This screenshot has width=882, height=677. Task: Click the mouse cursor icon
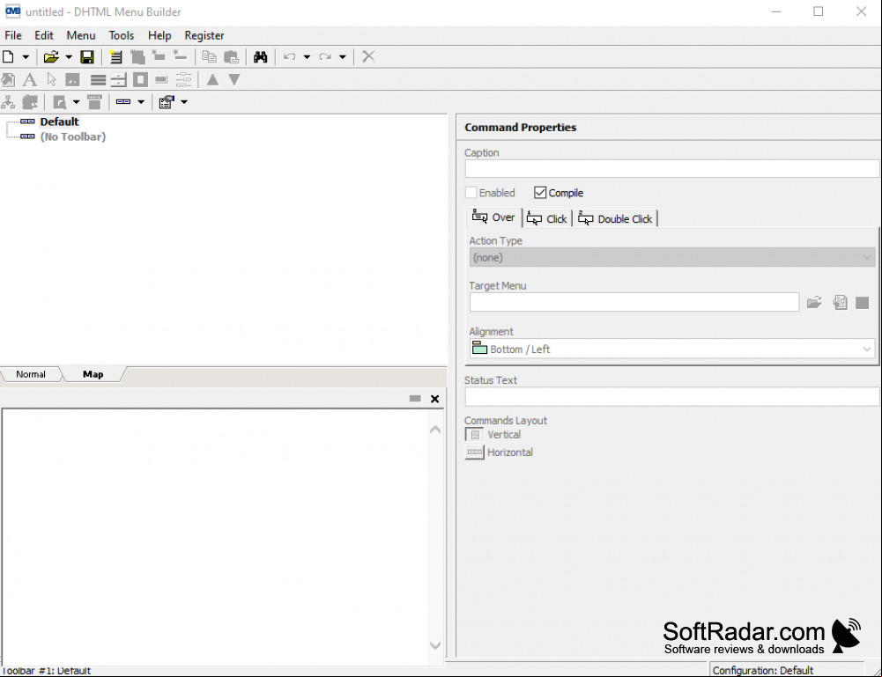pyautogui.click(x=52, y=80)
